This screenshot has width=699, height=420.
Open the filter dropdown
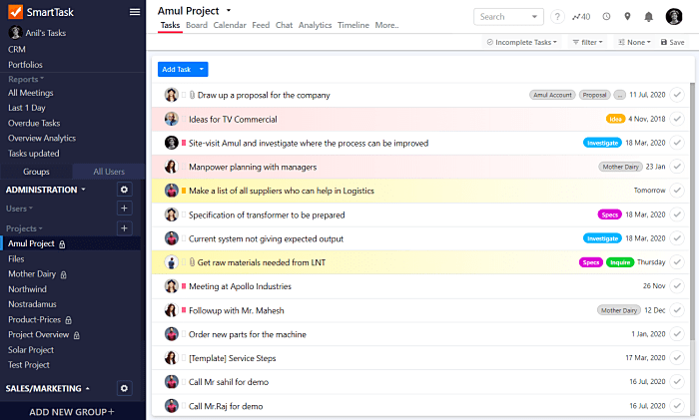point(587,42)
